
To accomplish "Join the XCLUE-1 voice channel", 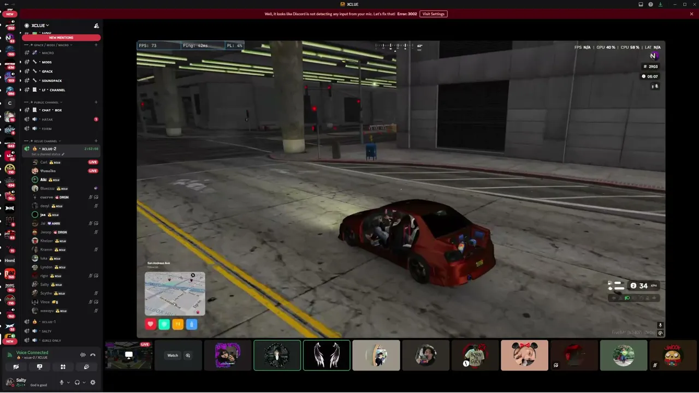I will click(61, 322).
